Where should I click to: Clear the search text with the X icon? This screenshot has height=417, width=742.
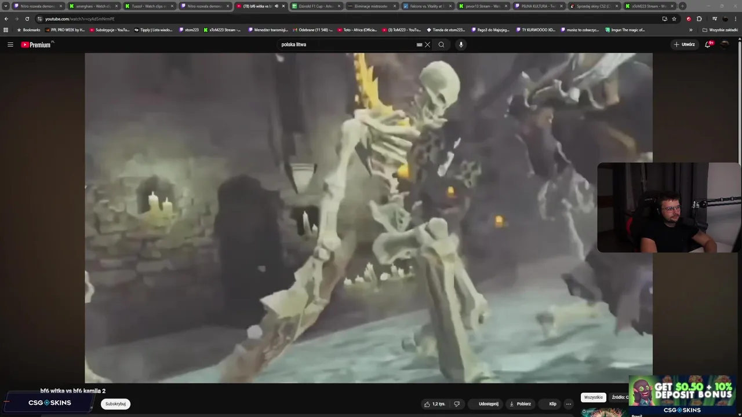[x=428, y=45]
